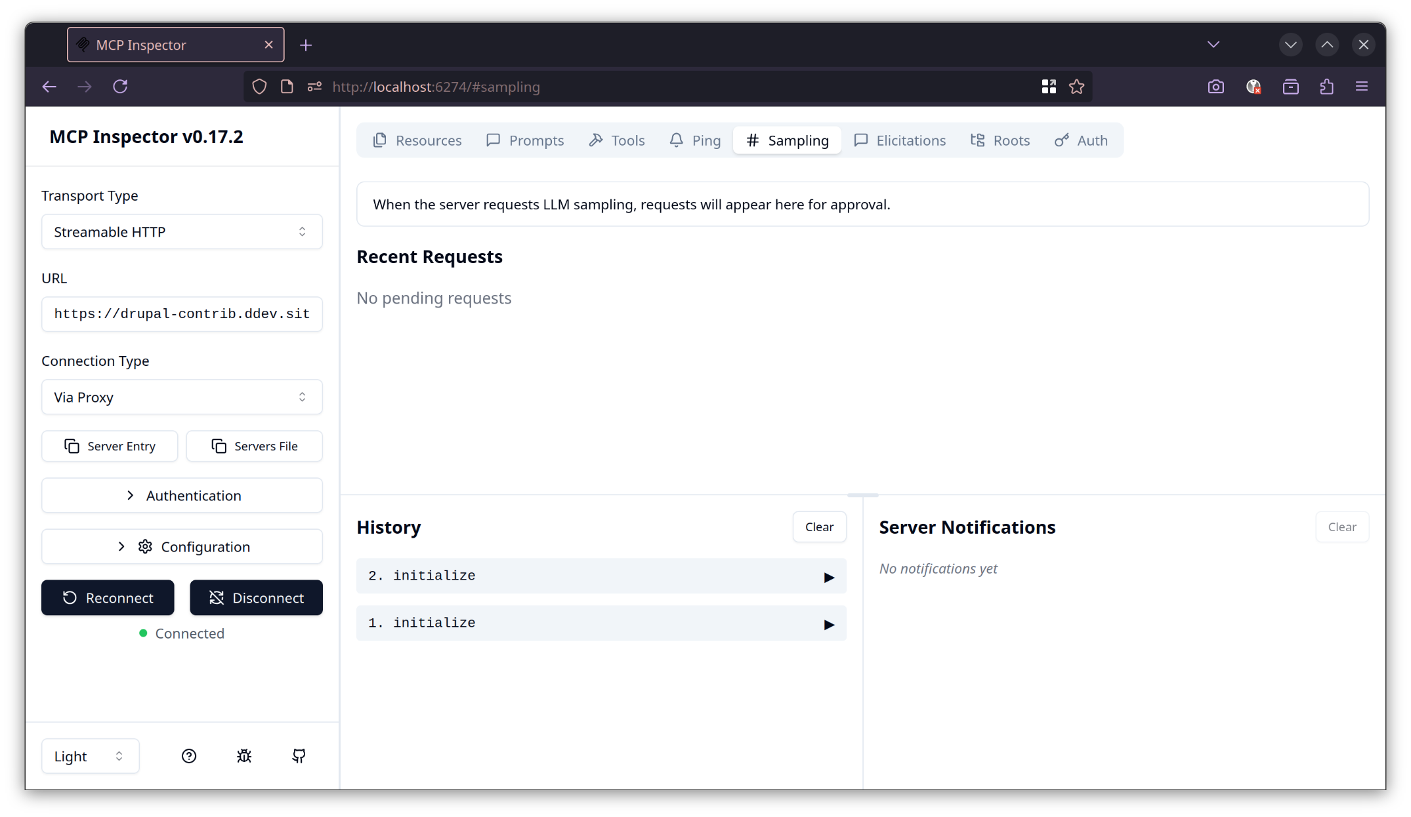Expand the 2. initialize history entry

coord(600,576)
